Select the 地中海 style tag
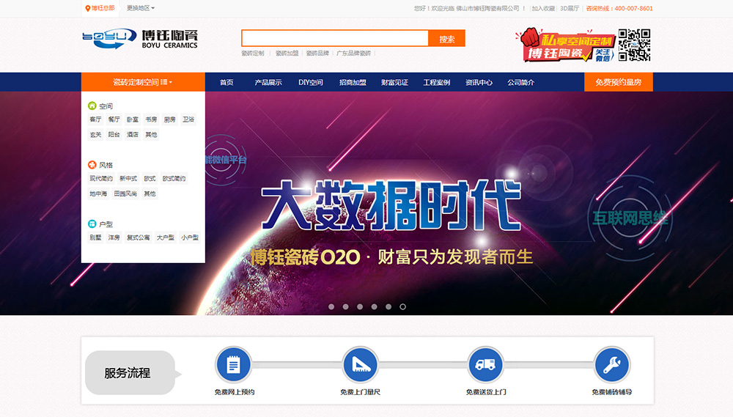 tap(98, 193)
